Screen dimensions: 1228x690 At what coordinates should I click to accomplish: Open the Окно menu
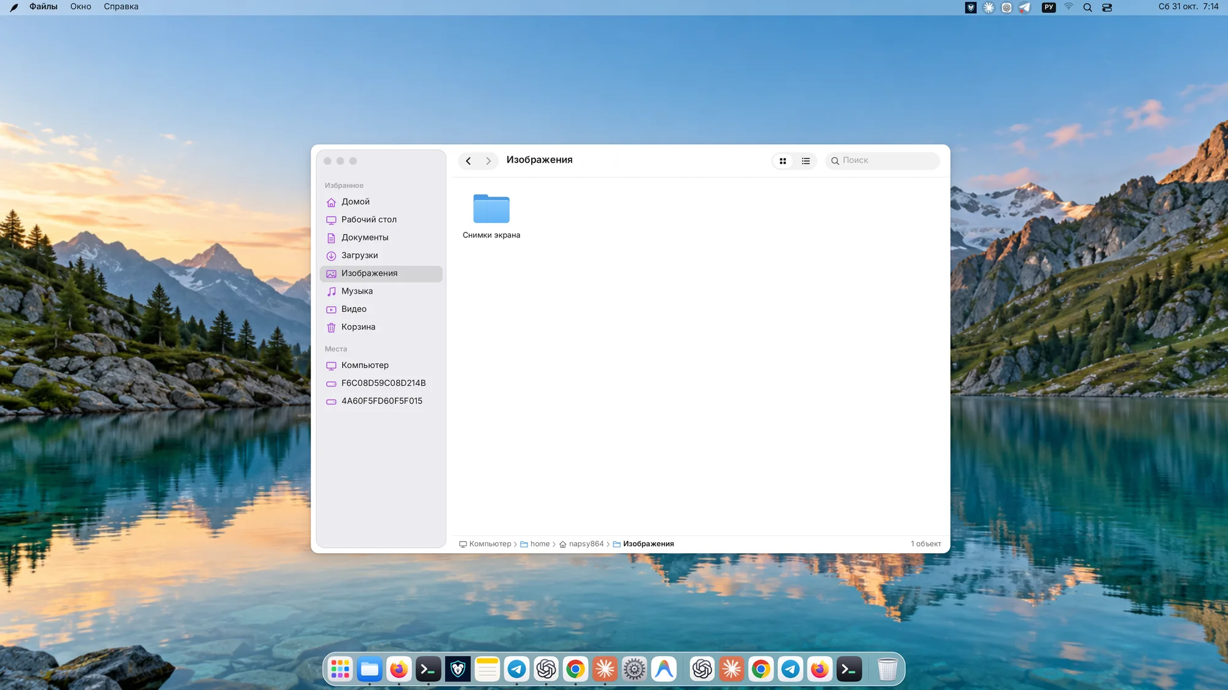tap(80, 7)
